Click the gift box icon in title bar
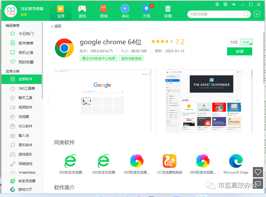266x197 pixels. (217, 4)
